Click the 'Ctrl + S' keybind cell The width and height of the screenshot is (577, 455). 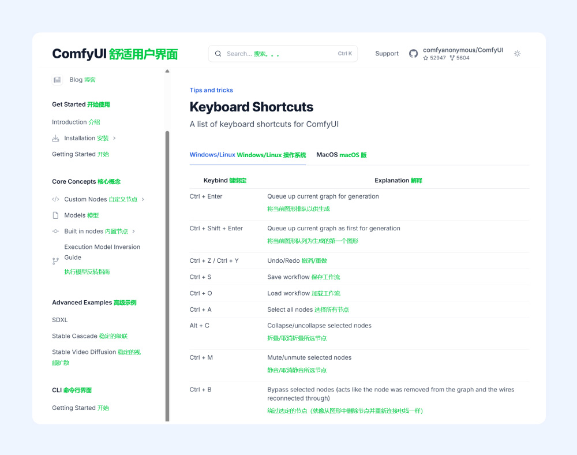200,277
